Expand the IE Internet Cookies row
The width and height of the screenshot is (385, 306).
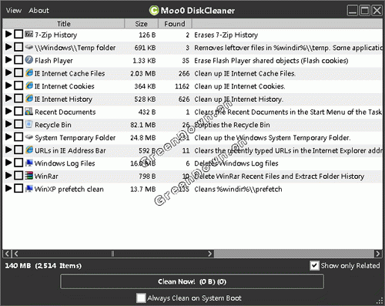[8, 86]
